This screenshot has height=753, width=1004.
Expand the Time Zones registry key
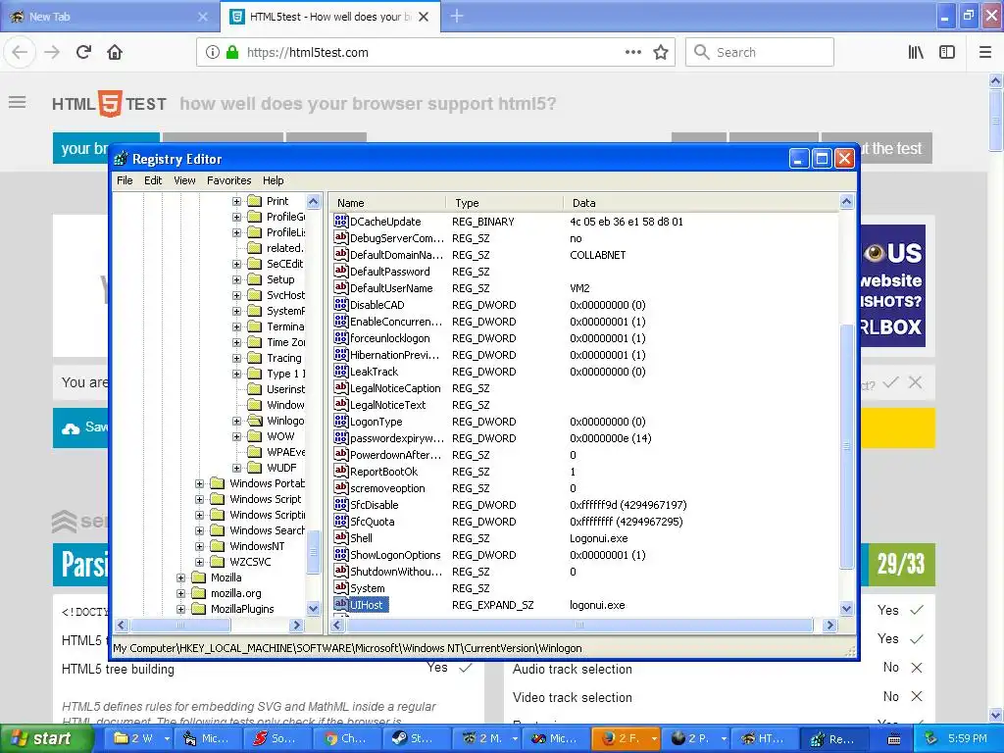tap(236, 342)
